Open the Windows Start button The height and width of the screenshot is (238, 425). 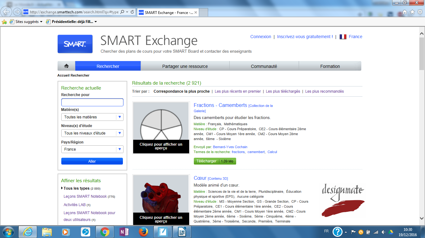coord(7,231)
